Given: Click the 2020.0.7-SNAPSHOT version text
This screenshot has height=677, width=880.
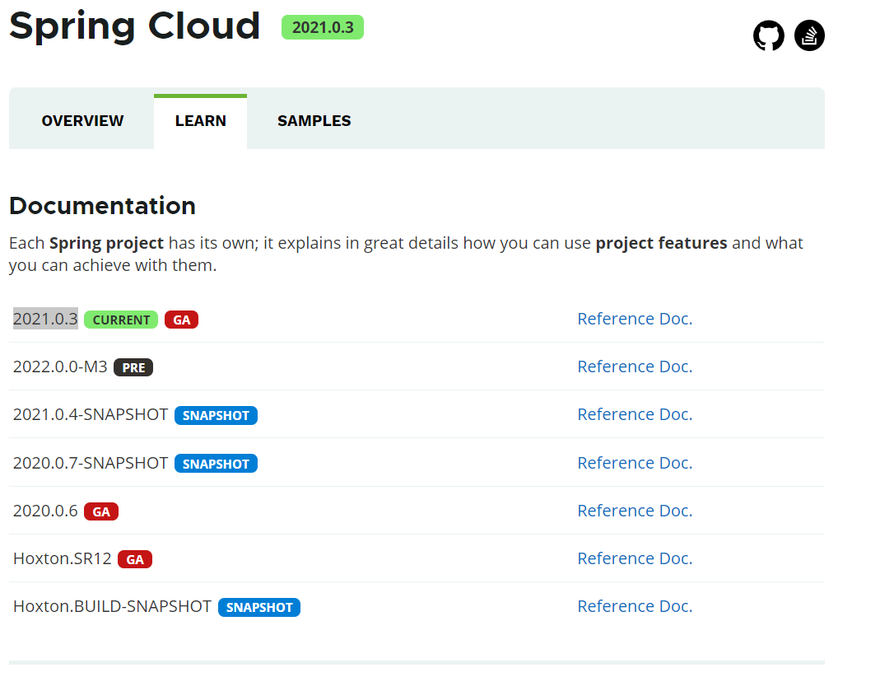Looking at the screenshot, I should pyautogui.click(x=91, y=463).
